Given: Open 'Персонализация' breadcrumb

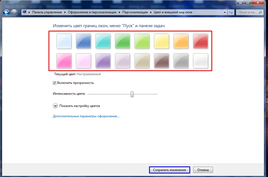Looking at the screenshot, I should point(135,12).
